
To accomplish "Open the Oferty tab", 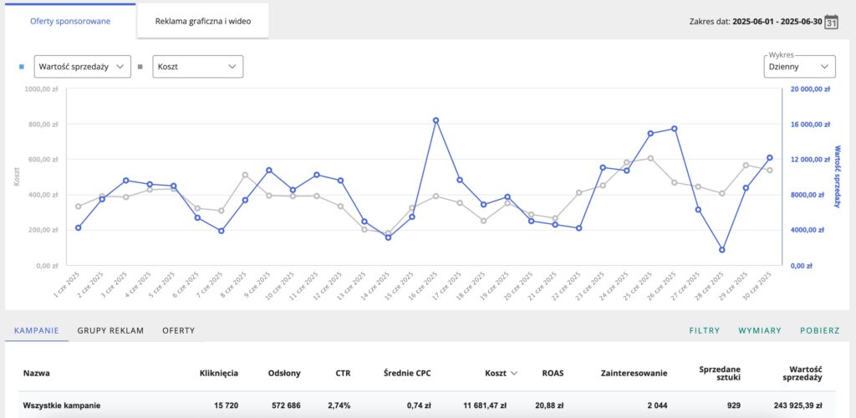I will pyautogui.click(x=178, y=331).
